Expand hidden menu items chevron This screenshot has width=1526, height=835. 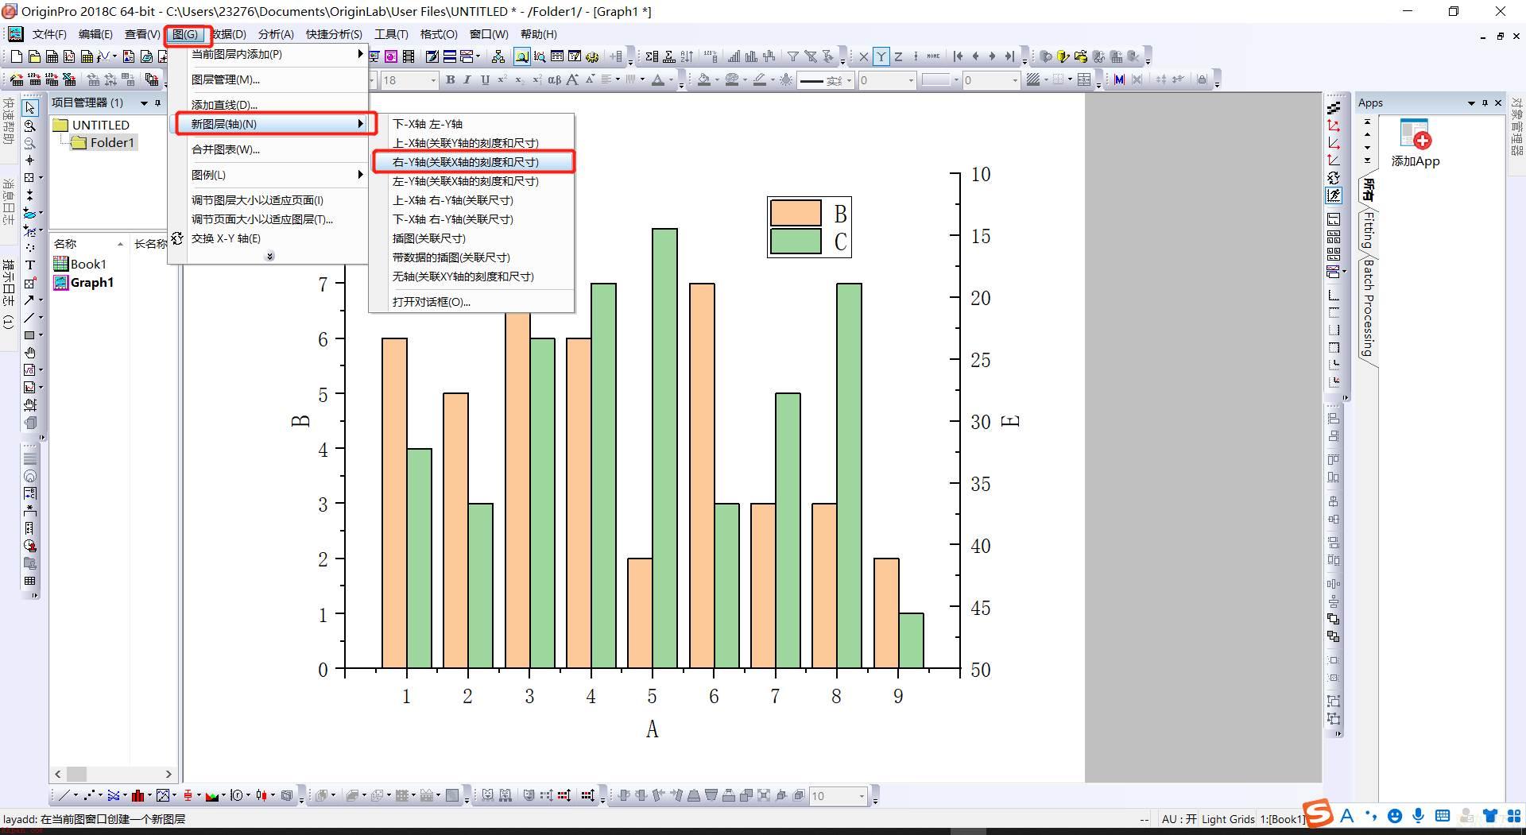[x=269, y=256]
